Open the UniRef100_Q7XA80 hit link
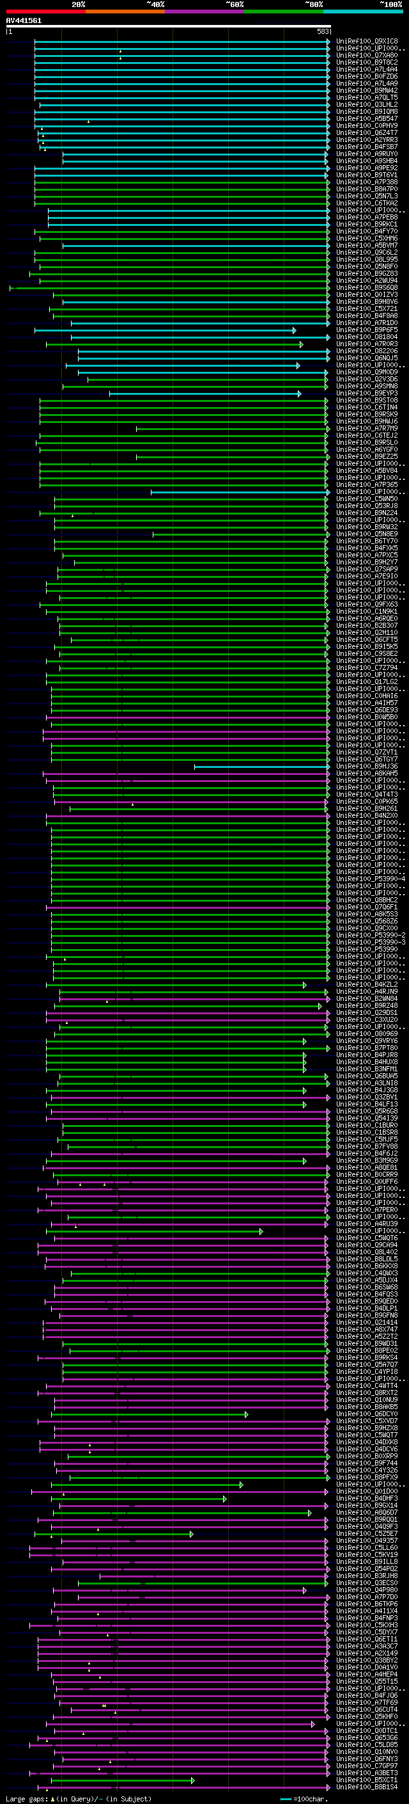409x1804 pixels. tap(367, 55)
